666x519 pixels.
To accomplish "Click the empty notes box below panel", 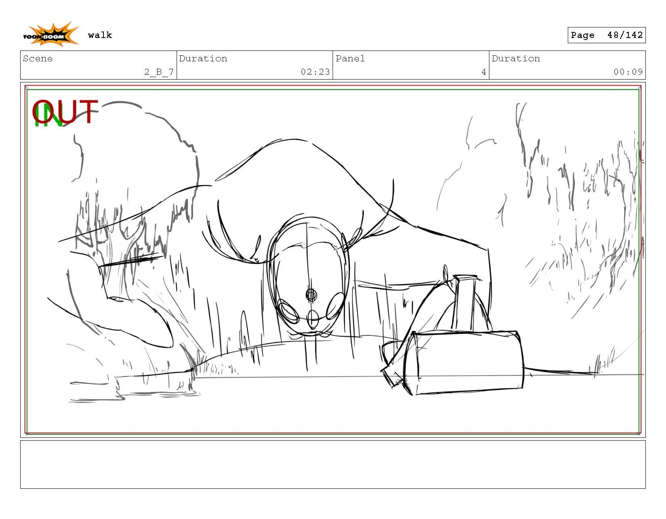I will pyautogui.click(x=333, y=464).
